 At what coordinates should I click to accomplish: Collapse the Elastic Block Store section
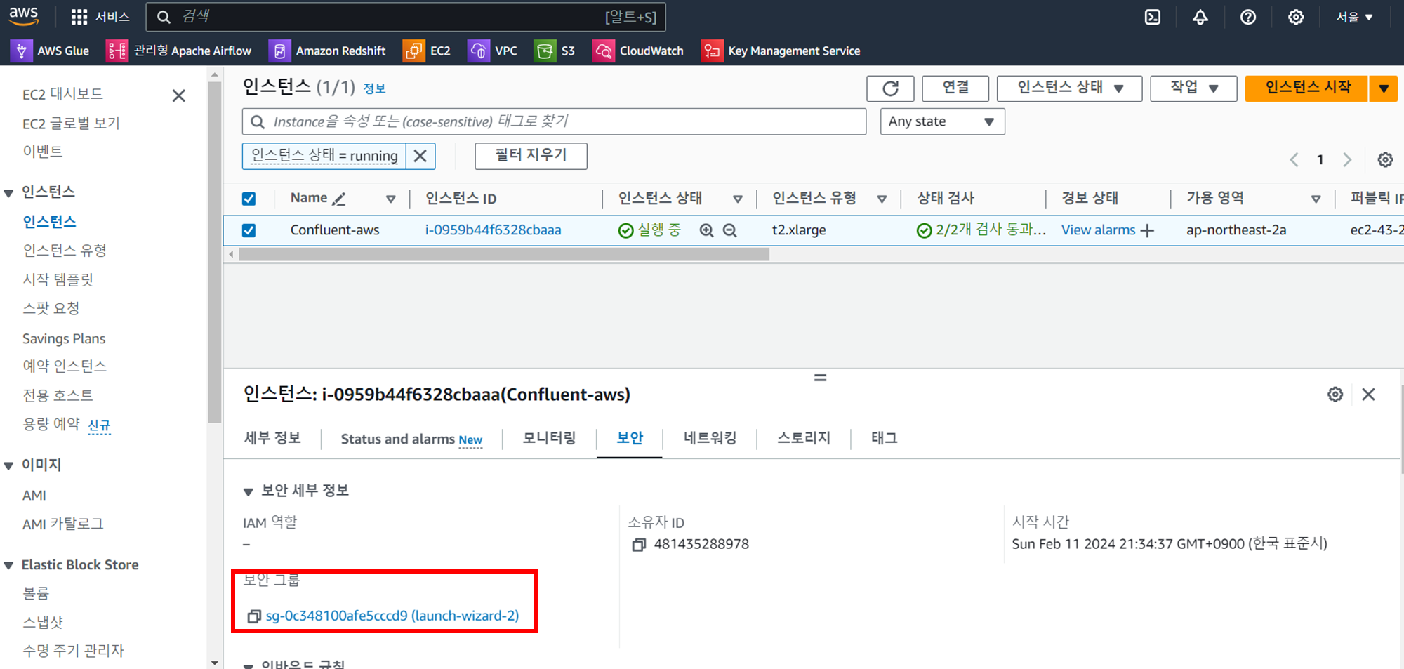pyautogui.click(x=9, y=566)
